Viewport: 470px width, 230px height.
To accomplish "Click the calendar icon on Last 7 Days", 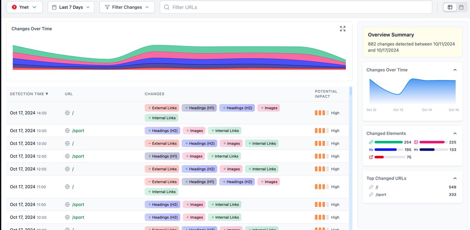I will (54, 7).
